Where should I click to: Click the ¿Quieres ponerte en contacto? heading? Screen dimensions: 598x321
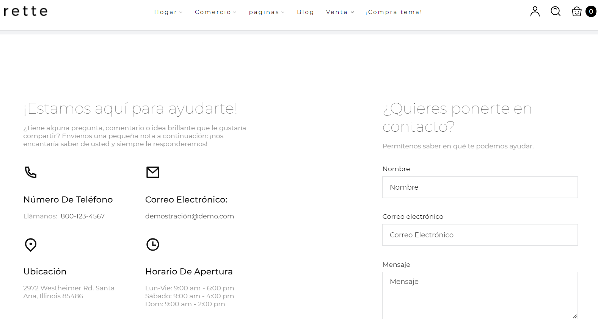point(457,117)
